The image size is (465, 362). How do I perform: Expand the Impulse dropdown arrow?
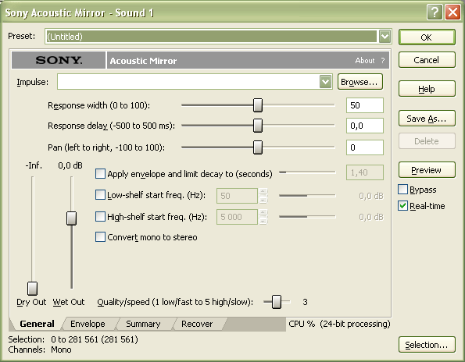tap(325, 81)
